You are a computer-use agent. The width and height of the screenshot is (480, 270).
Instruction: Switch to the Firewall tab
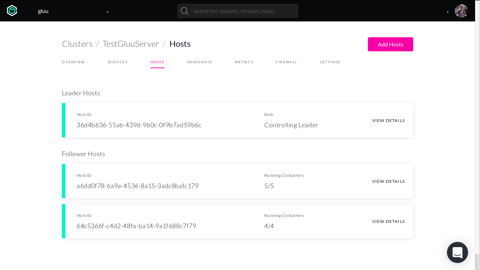[286, 62]
